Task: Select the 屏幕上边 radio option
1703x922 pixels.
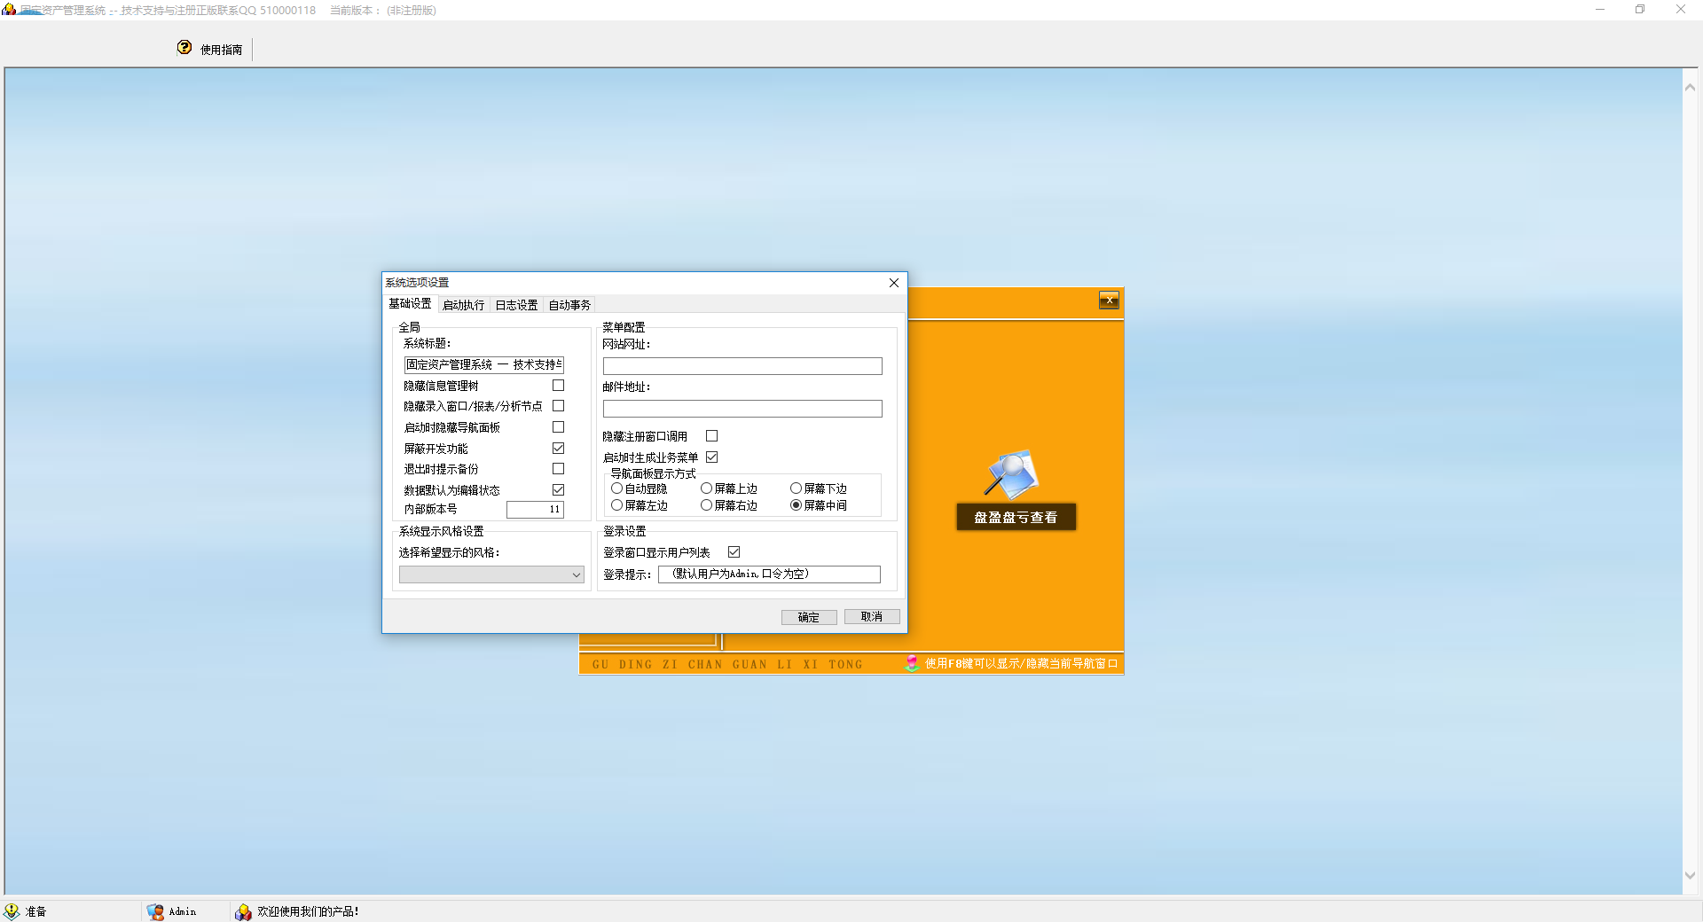Action: 707,488
